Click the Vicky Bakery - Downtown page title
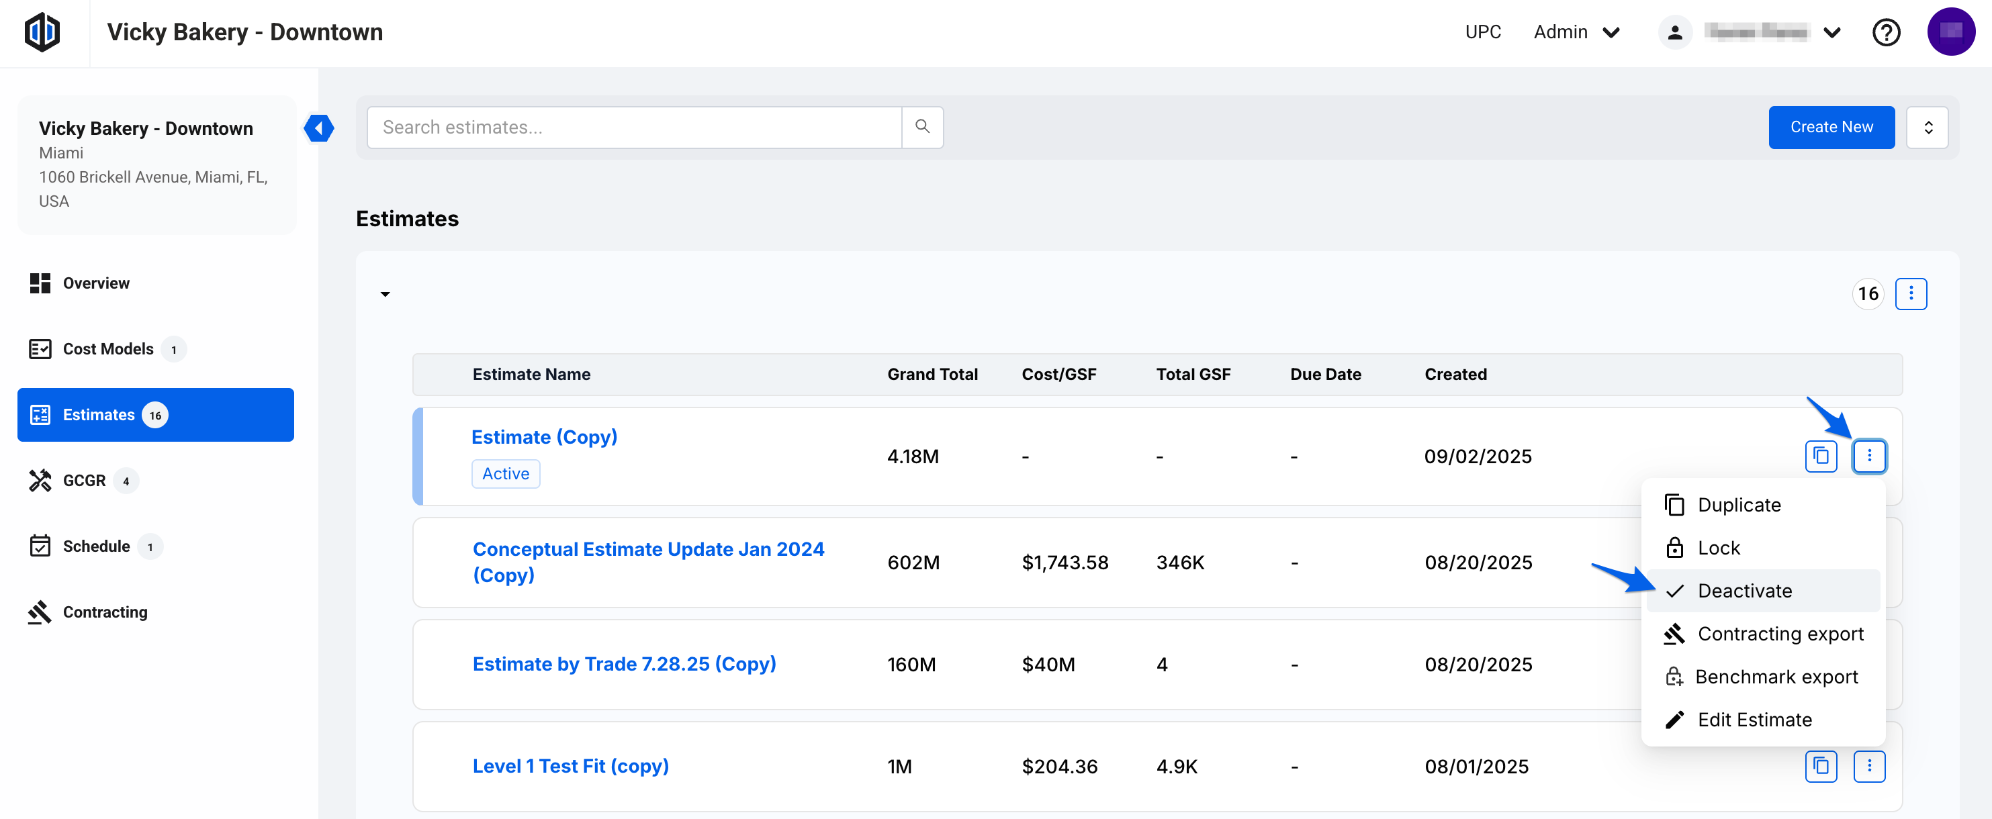Screen dimensions: 1992x819 tap(244, 32)
